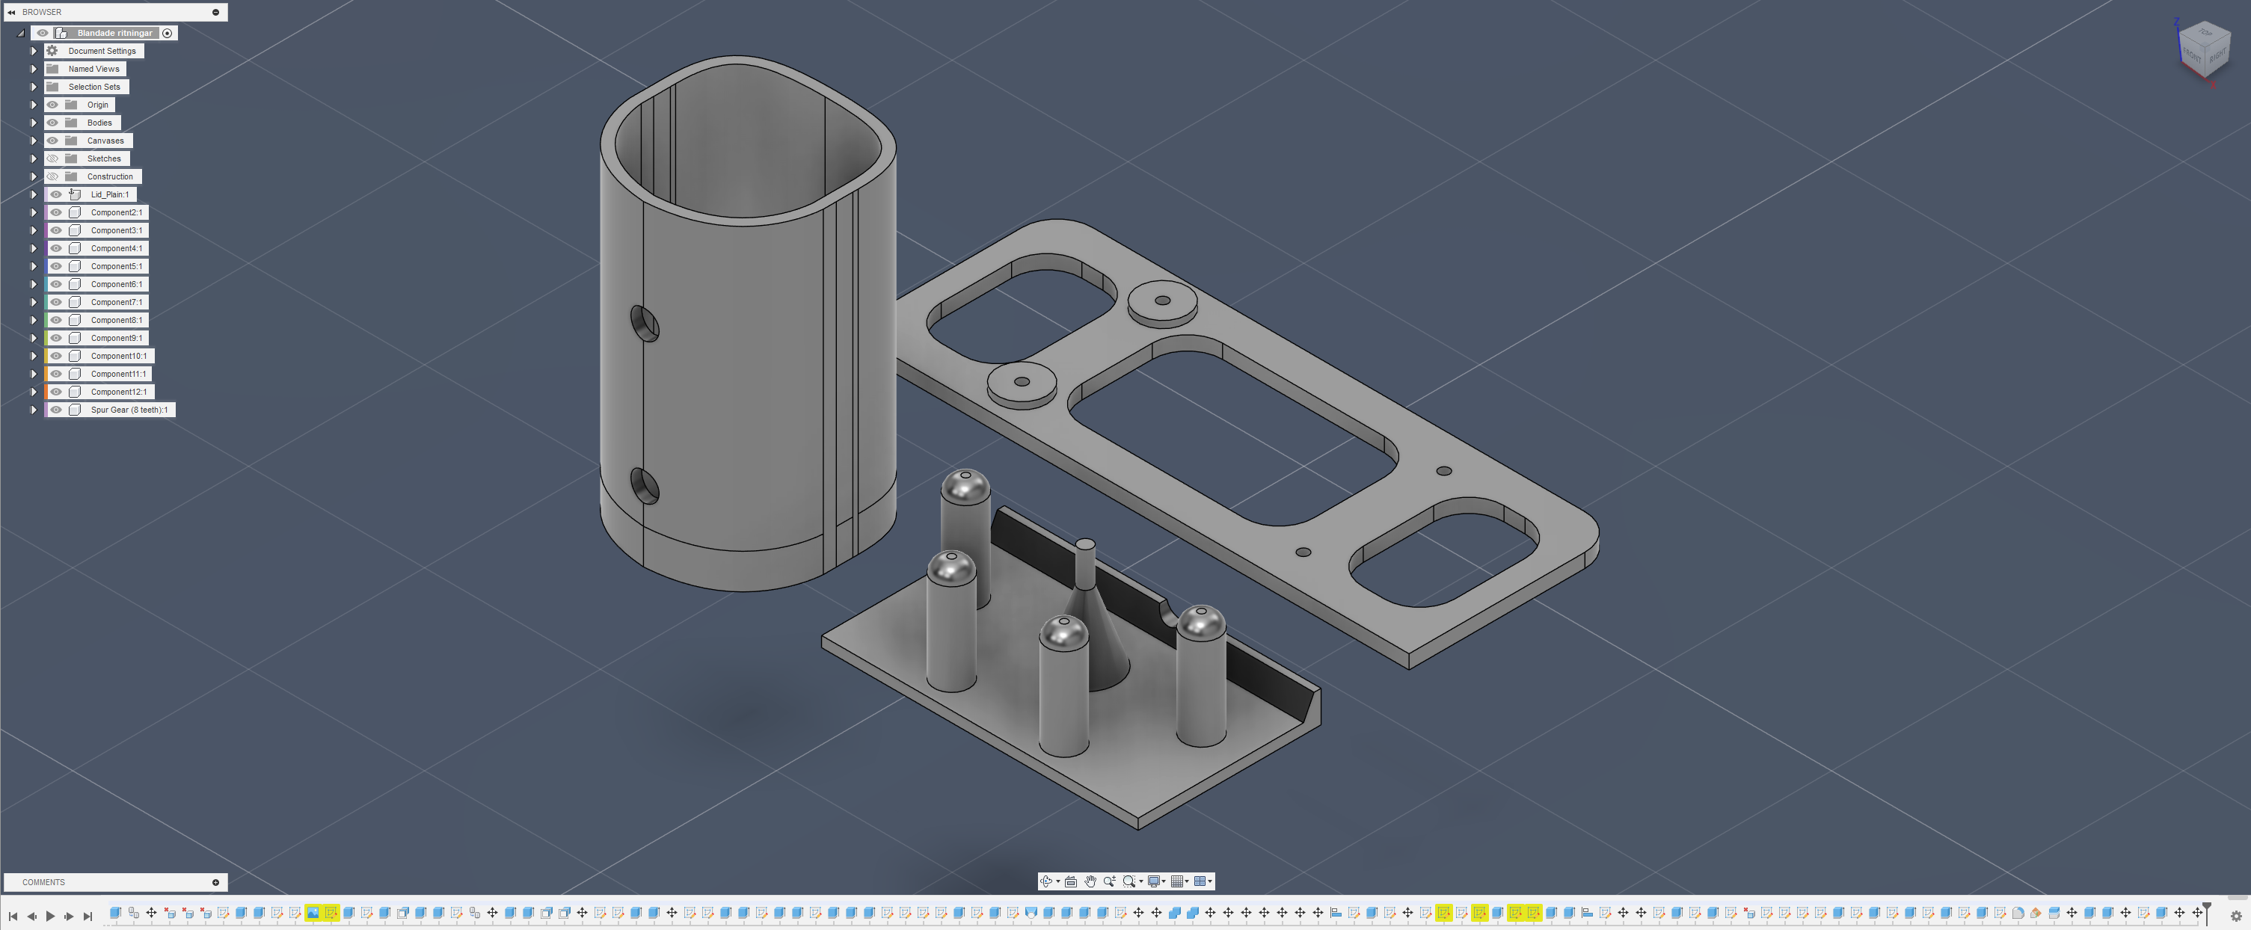Select Spur Gear (8 teeth):1 component

click(129, 410)
